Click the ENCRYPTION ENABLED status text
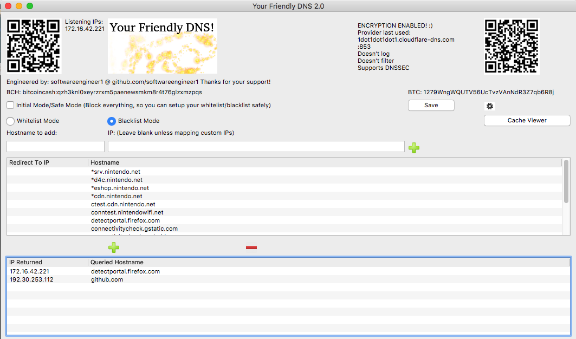 [x=395, y=25]
